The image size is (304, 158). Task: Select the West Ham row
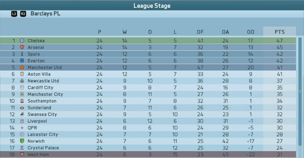[148, 154]
